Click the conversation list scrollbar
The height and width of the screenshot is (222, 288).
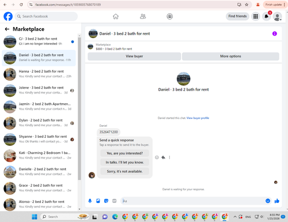79,108
